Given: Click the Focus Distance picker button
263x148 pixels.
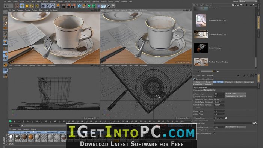Looking at the screenshot, I should coord(226,118).
